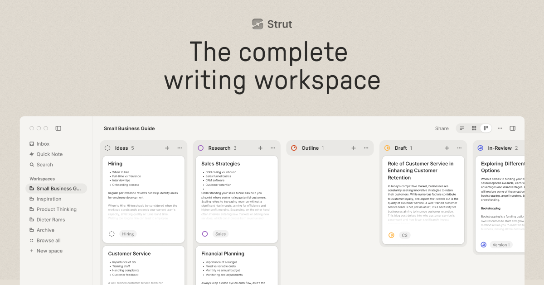Click the Share button

point(442,128)
